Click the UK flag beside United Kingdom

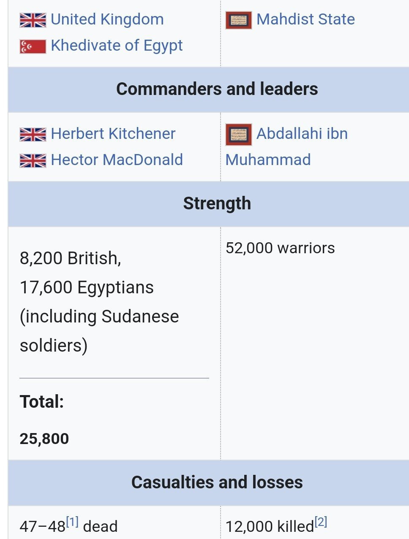pyautogui.click(x=33, y=20)
